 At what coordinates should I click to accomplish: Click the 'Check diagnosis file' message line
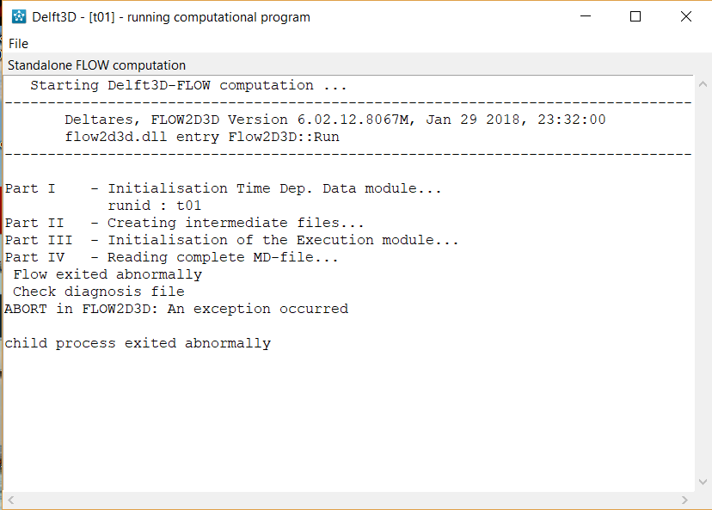coord(99,292)
